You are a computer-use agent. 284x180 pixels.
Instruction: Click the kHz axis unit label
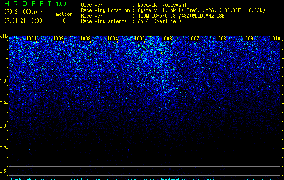click(4, 36)
